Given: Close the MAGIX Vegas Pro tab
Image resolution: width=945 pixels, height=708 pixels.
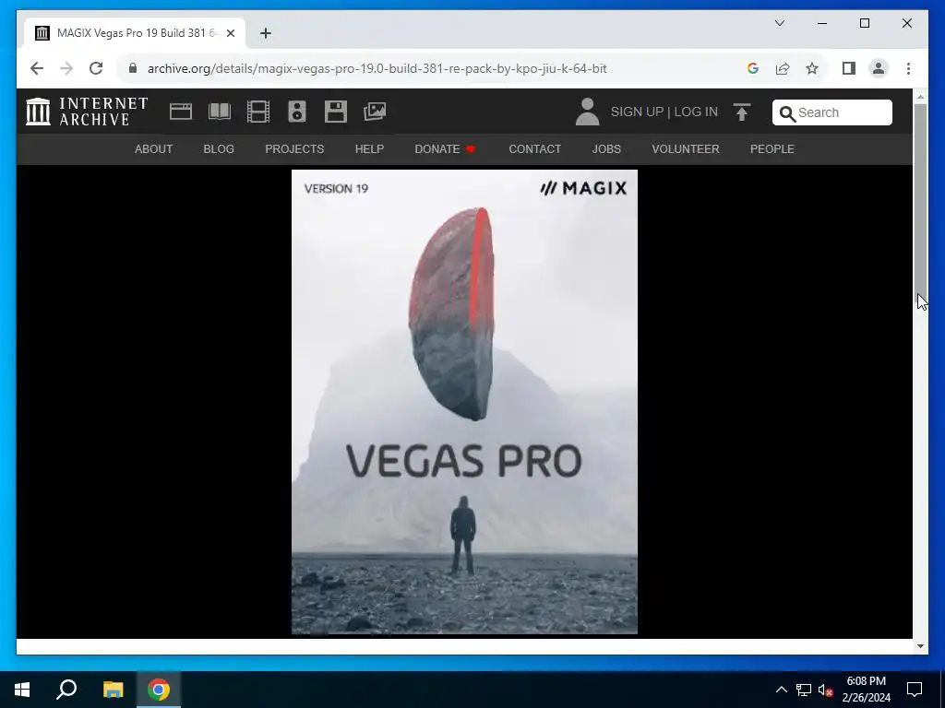Looking at the screenshot, I should [231, 34].
